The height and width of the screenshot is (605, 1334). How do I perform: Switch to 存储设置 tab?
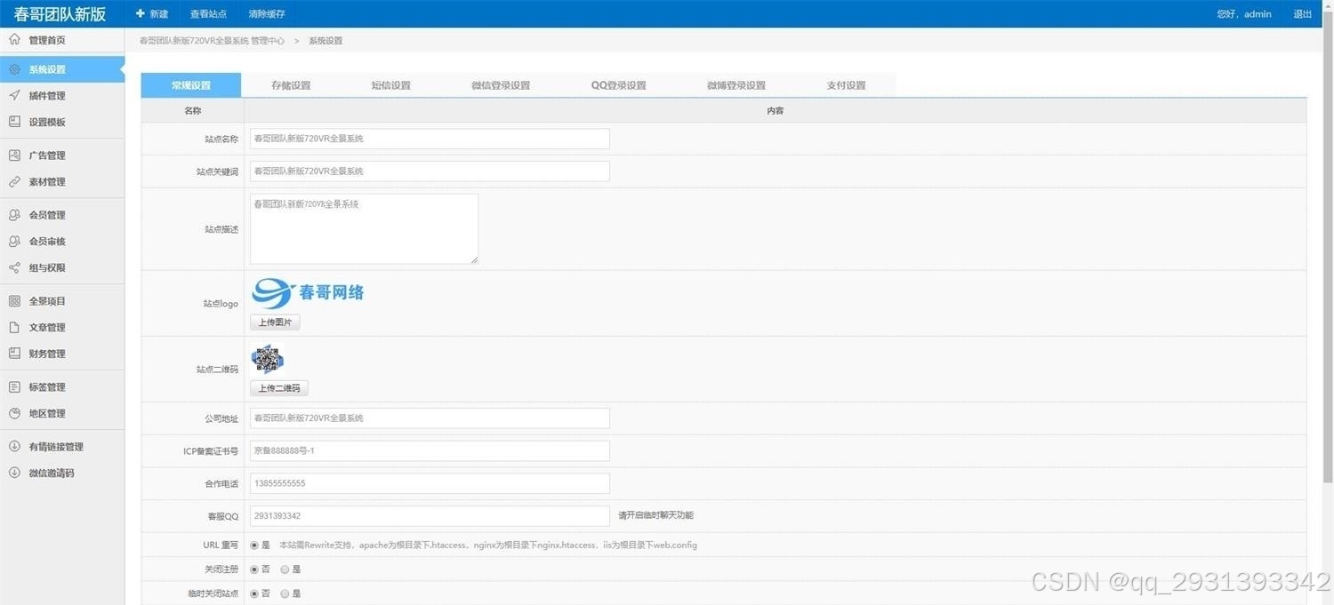click(x=291, y=85)
